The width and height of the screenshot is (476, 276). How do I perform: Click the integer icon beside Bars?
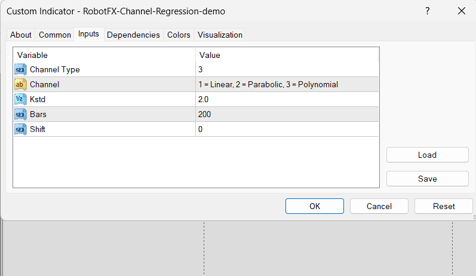pos(20,114)
